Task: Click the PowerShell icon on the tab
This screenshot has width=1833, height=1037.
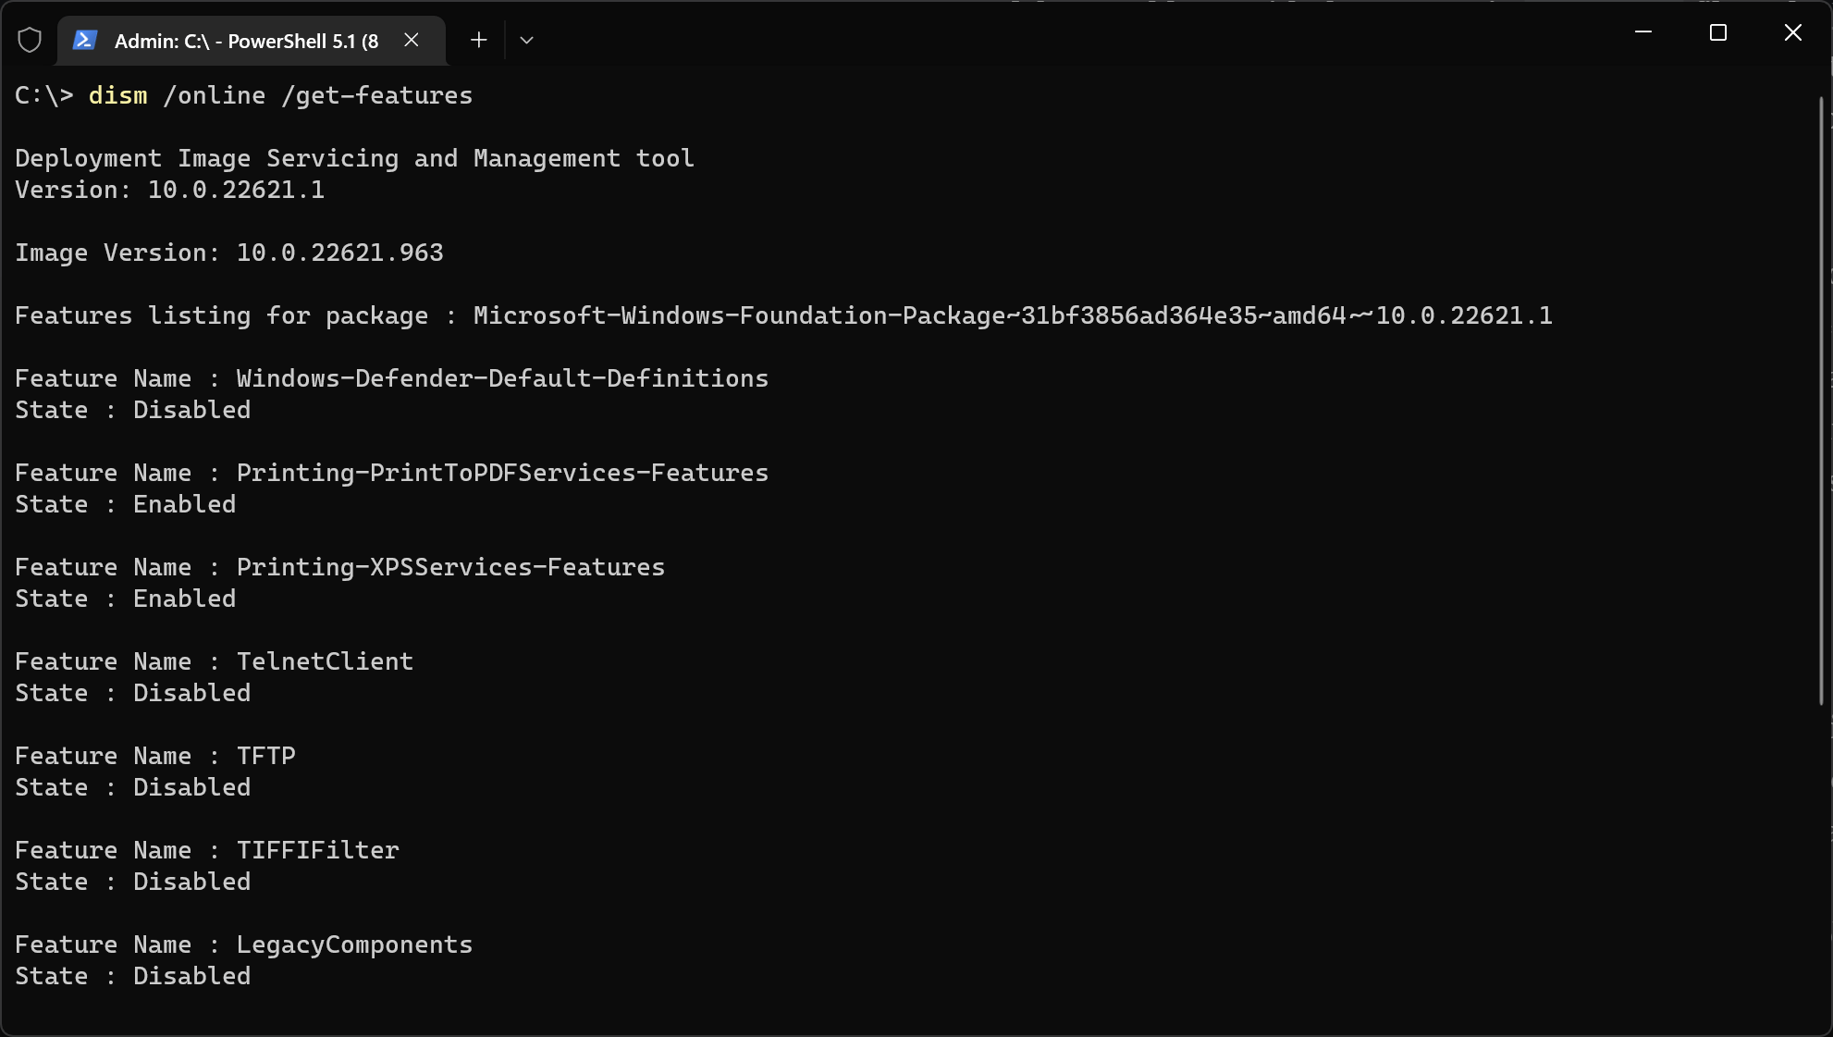Action: [84, 40]
